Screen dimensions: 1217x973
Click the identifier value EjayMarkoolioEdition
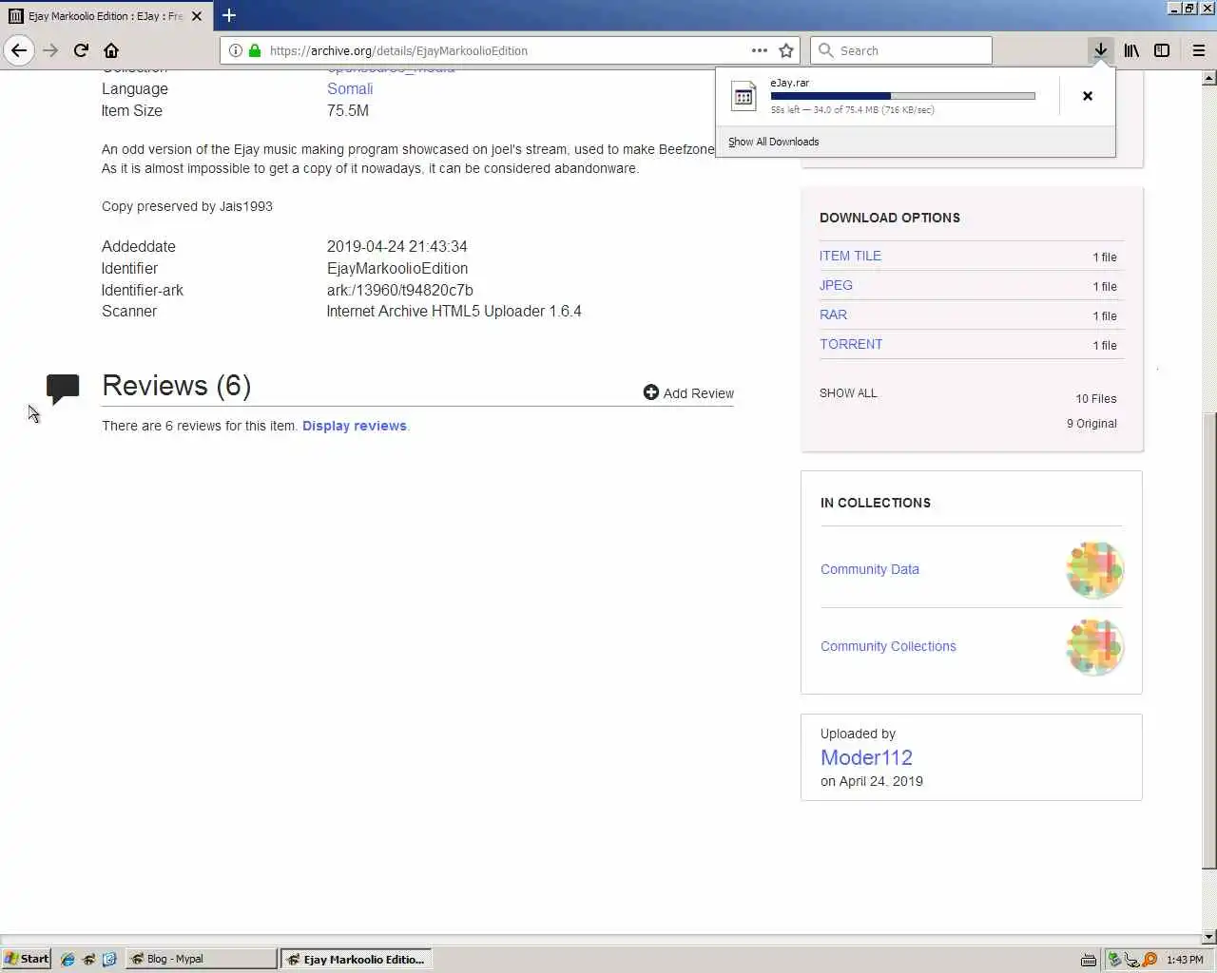[x=397, y=269]
